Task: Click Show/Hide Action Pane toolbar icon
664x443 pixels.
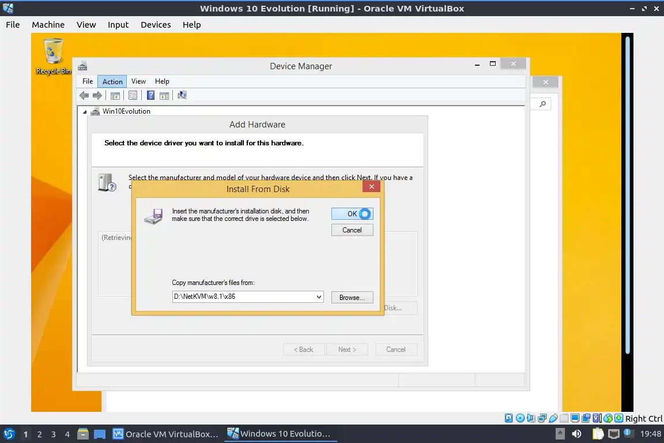Action: pos(164,95)
